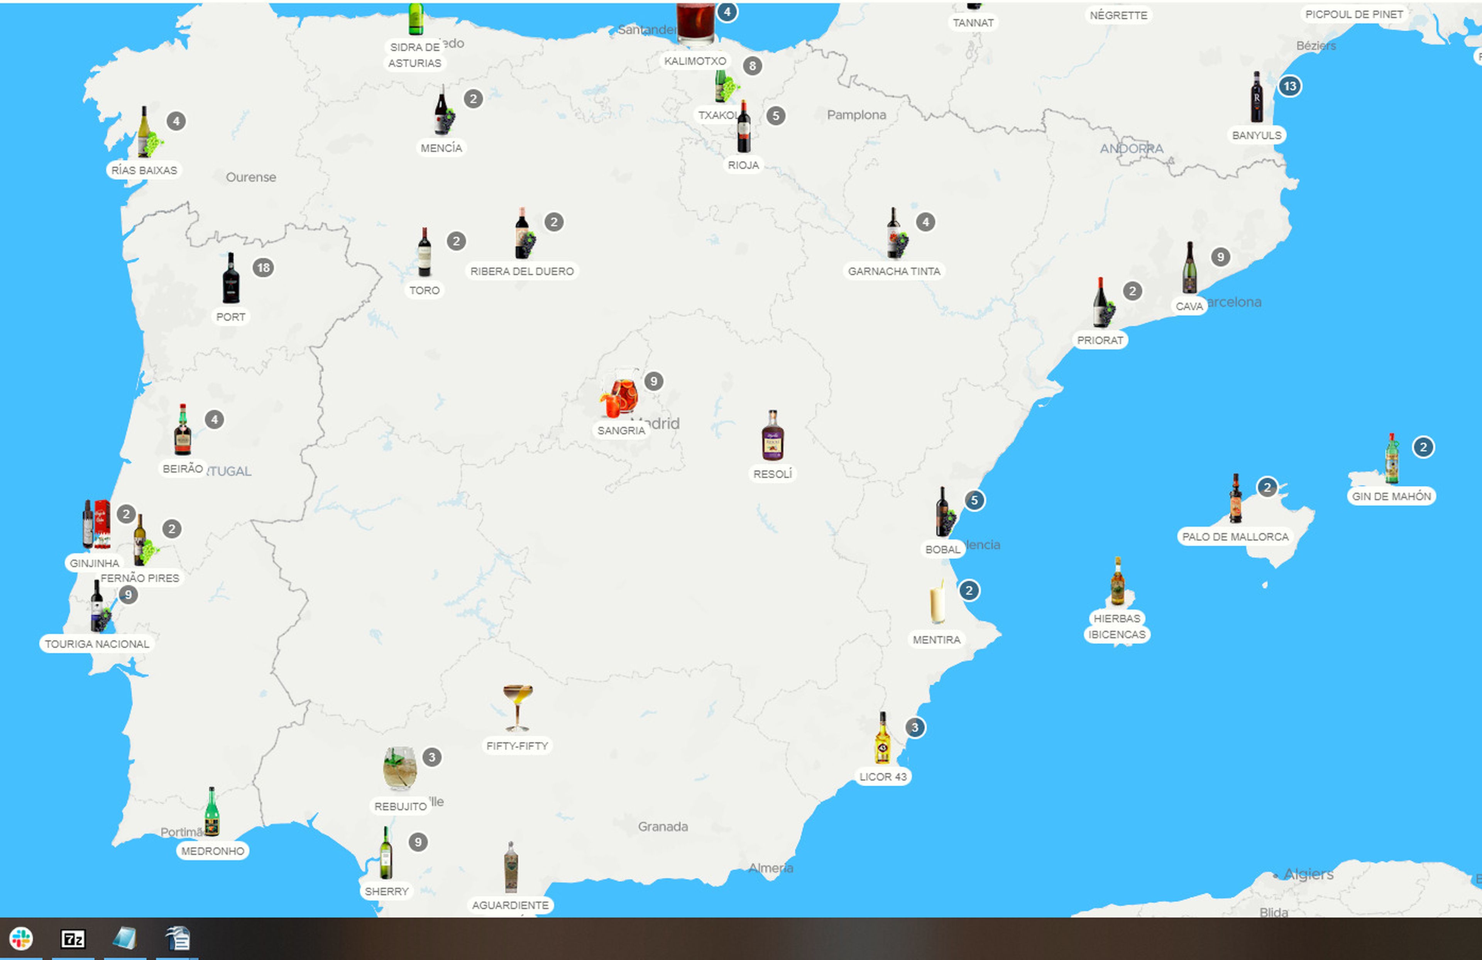Viewport: 1482px width, 960px height.
Task: Select the Banyuls bottle marker
Action: click(x=1257, y=97)
